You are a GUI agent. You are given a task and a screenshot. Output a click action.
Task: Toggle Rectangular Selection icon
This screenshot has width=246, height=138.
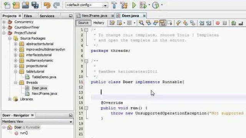tap(170, 23)
